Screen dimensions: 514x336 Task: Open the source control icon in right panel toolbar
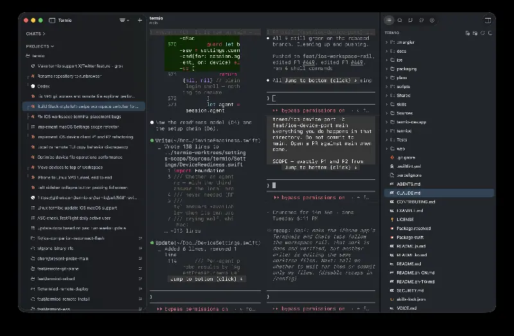411,21
